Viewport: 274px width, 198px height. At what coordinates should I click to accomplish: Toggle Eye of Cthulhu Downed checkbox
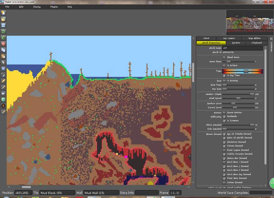[224, 134]
